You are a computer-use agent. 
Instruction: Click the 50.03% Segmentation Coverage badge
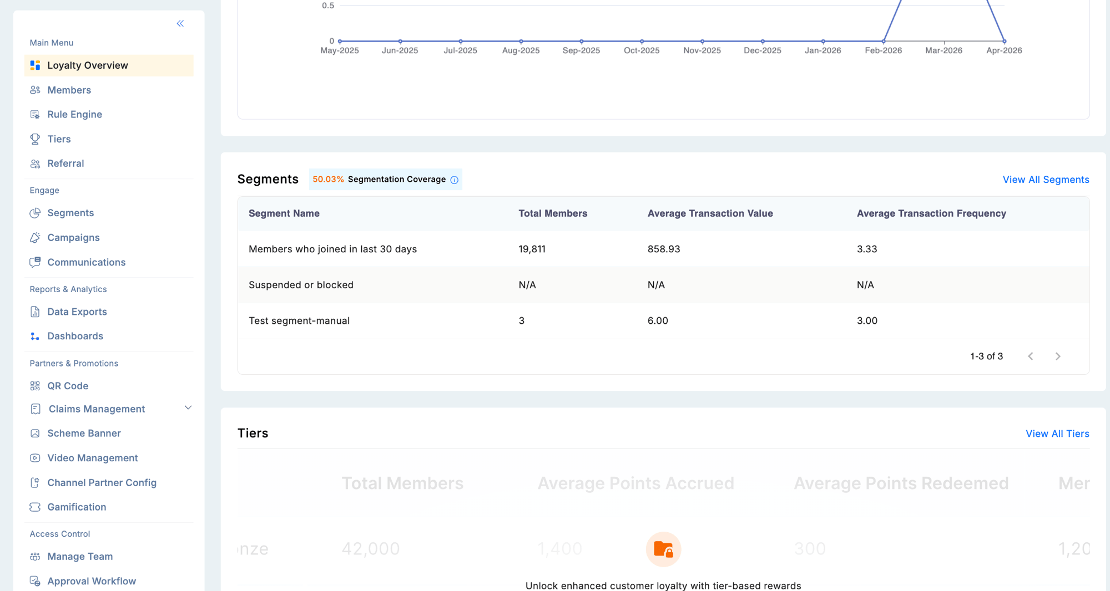pyautogui.click(x=385, y=180)
